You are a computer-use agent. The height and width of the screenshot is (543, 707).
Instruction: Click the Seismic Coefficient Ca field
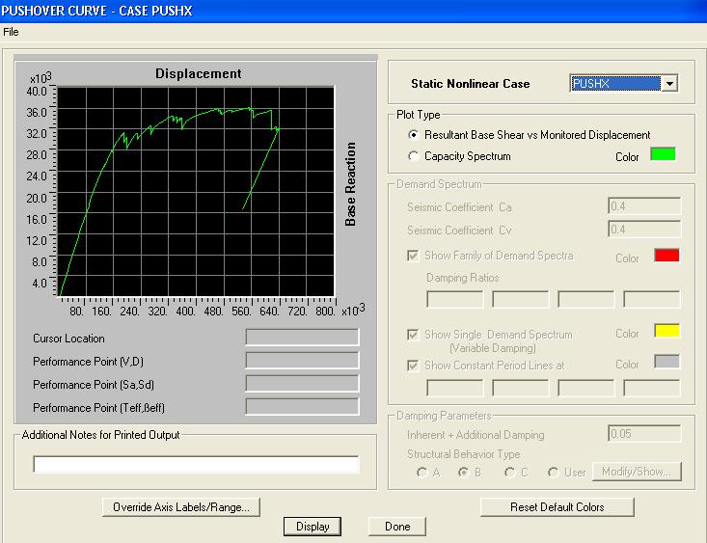click(x=644, y=206)
